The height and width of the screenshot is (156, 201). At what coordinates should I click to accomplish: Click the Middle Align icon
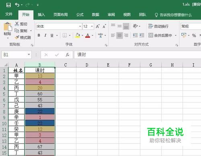(x=119, y=26)
